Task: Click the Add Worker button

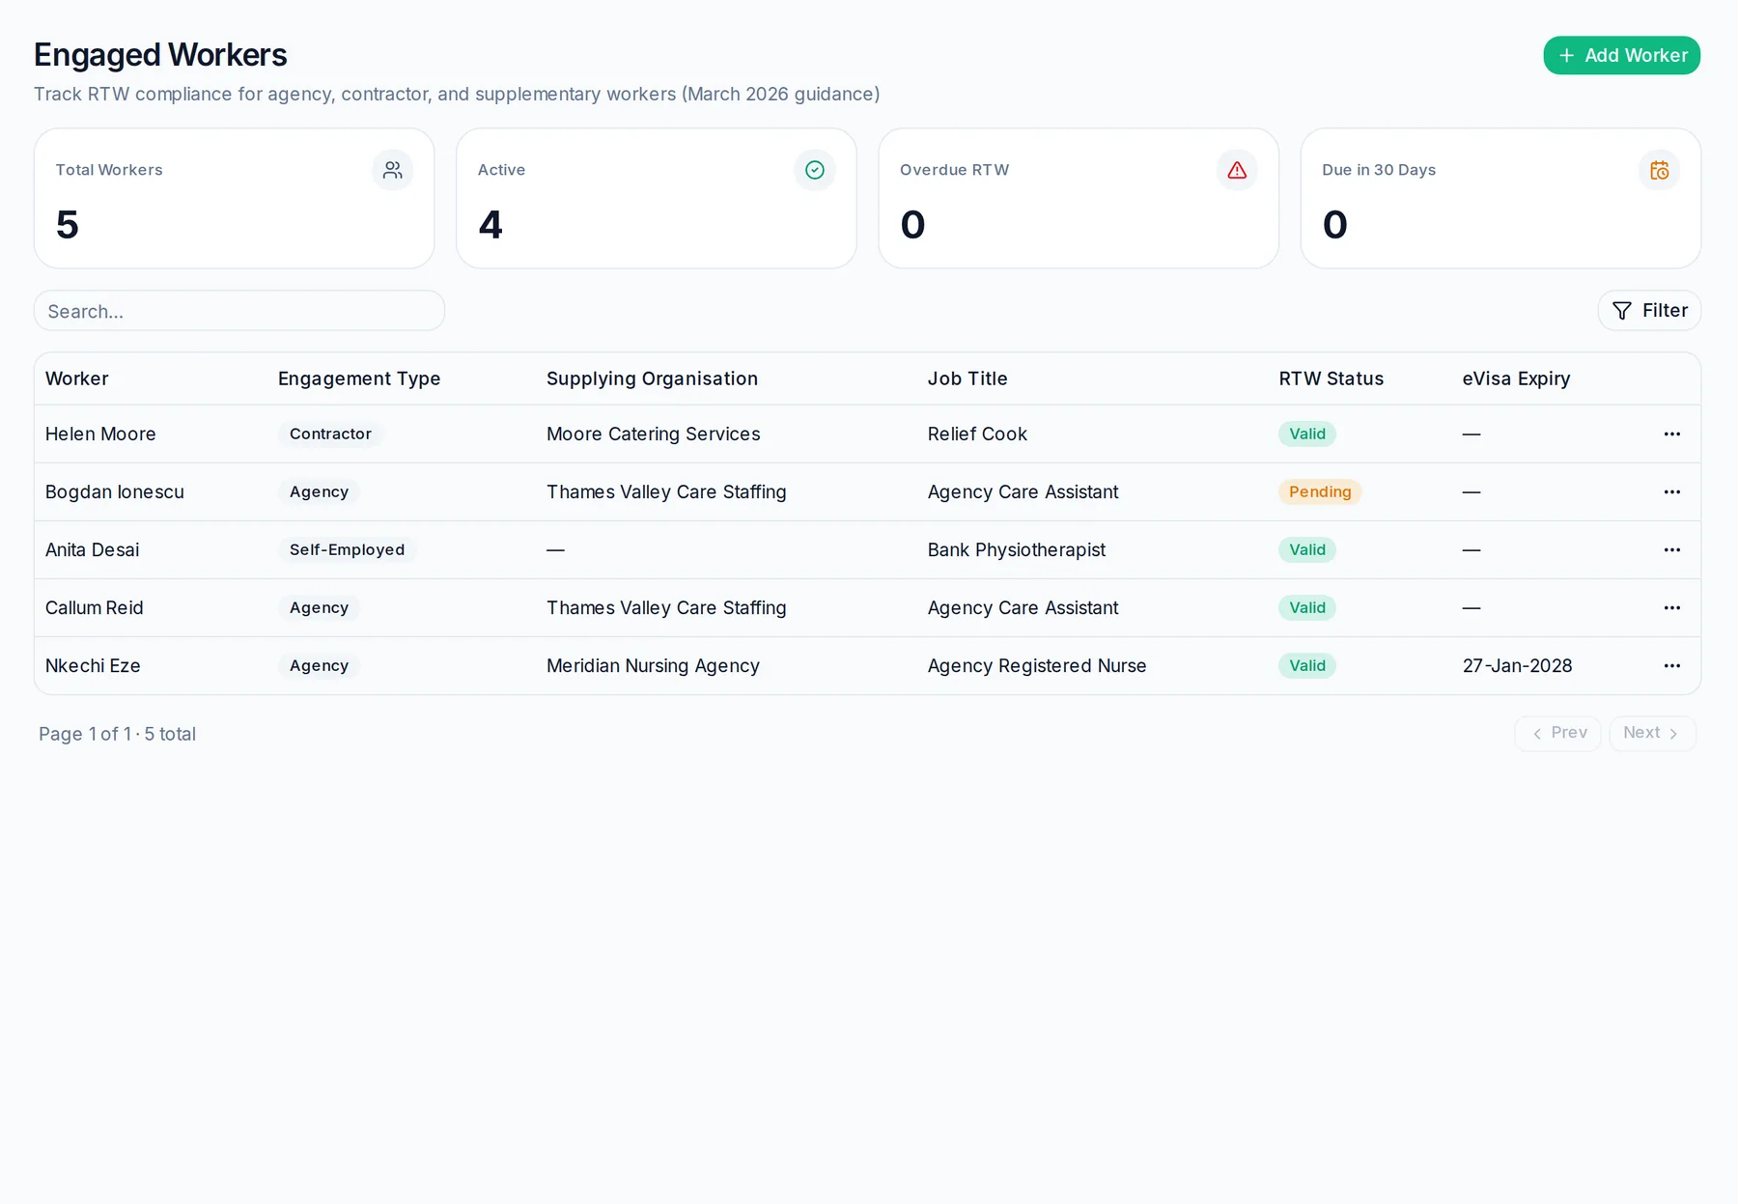Action: (x=1621, y=55)
